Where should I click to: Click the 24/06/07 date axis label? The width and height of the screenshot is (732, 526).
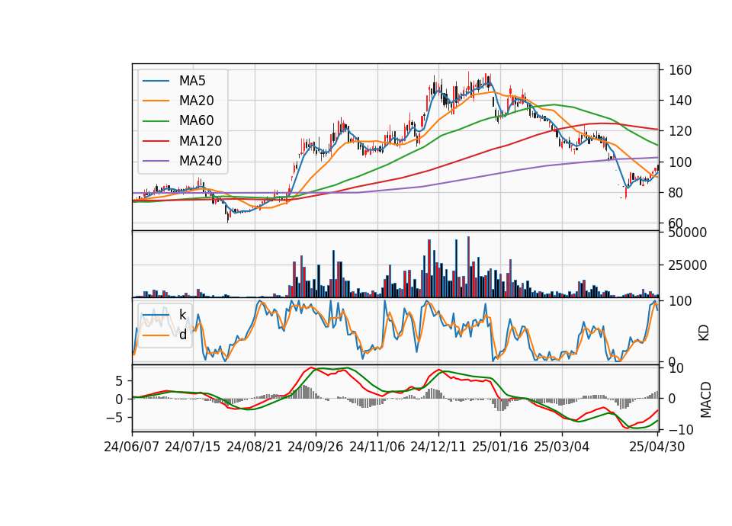pos(132,447)
